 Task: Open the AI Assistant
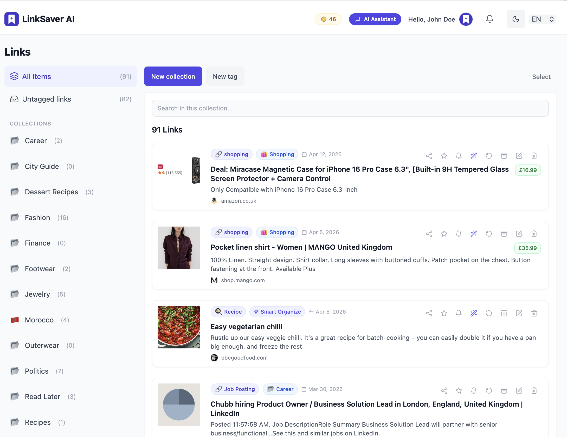(375, 19)
